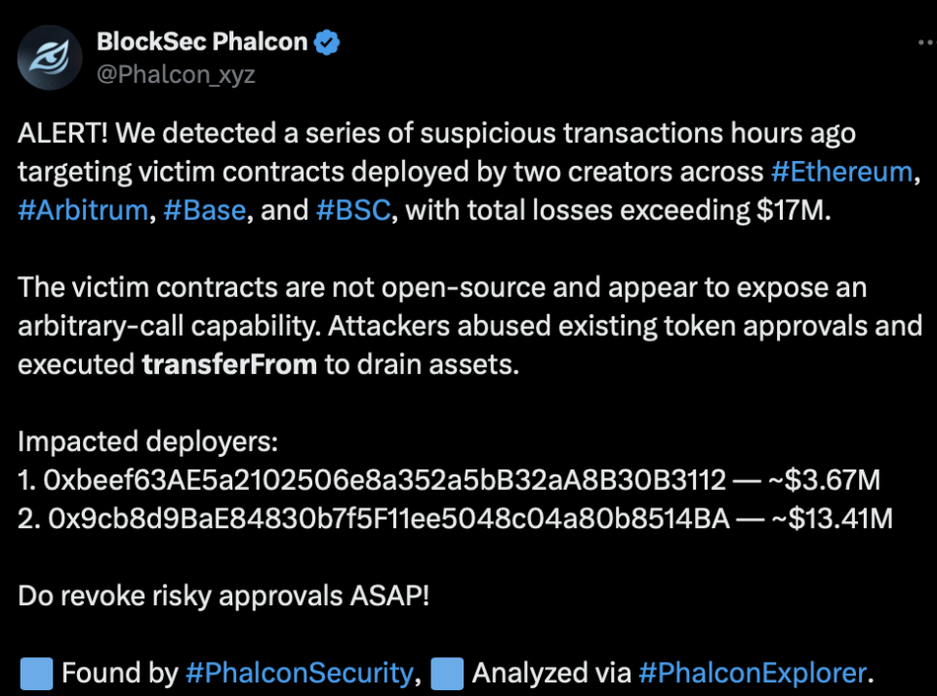Screen dimensions: 937x696
Task: Click the ~$13.41M loss amount
Action: tap(833, 518)
